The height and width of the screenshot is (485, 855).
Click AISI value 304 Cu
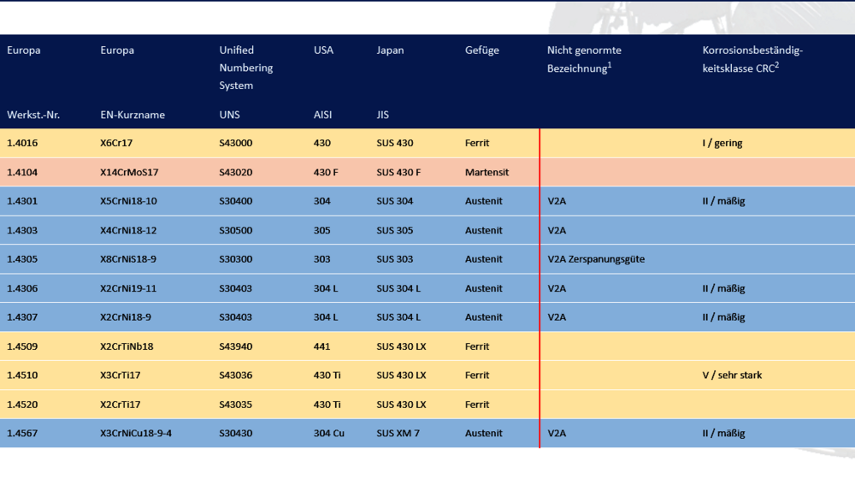pos(329,433)
